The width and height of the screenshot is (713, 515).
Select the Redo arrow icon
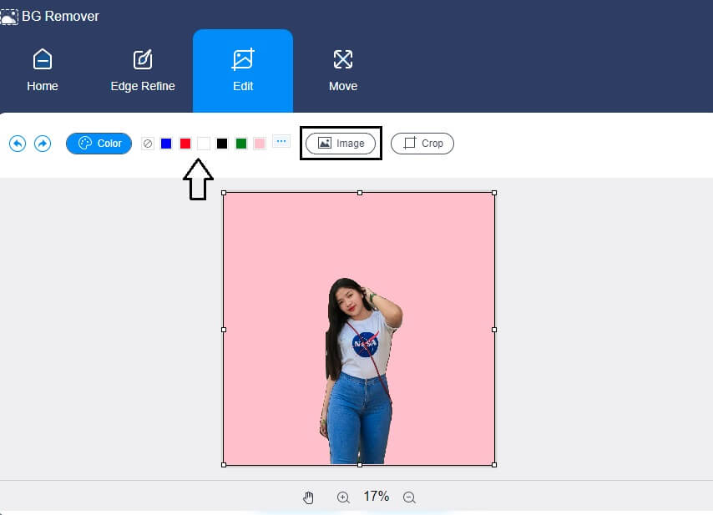tap(43, 144)
